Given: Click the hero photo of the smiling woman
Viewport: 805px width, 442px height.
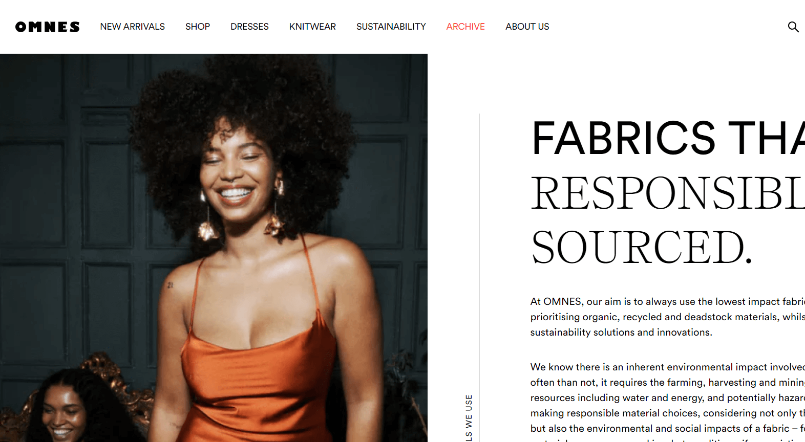Looking at the screenshot, I should (214, 248).
